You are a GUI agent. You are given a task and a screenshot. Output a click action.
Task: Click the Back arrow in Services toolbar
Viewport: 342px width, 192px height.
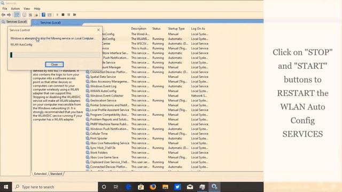[x=3, y=15]
